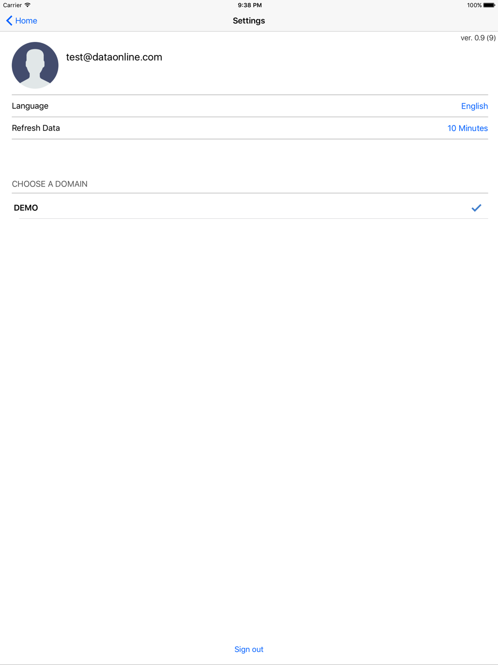Tap the battery icon in status bar
498x665 pixels.
click(x=489, y=5)
